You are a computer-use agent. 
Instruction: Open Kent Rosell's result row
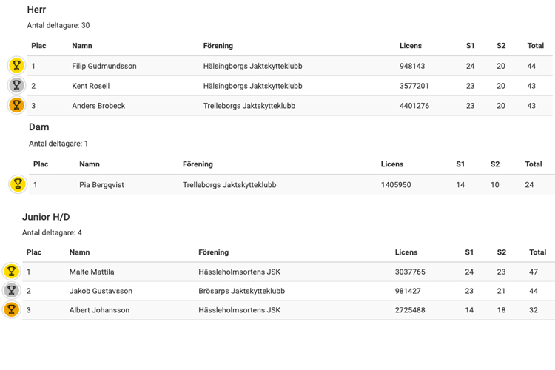(290, 86)
